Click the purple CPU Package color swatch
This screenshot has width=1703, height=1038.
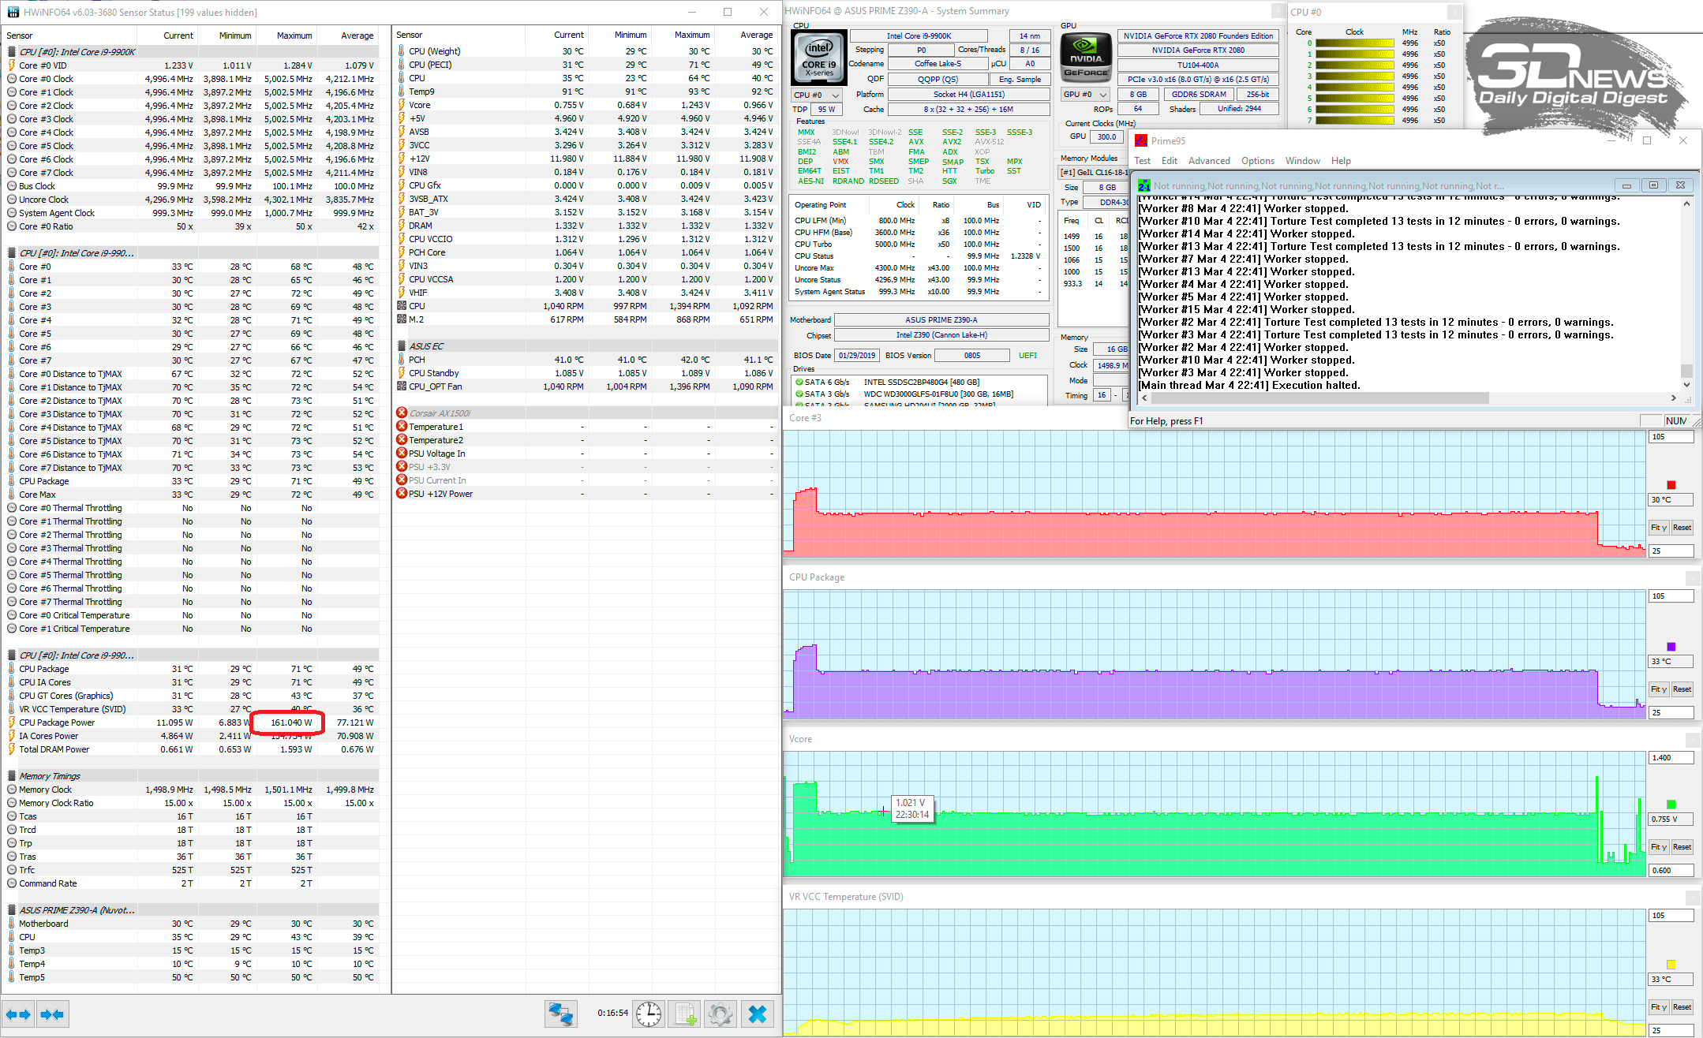[1671, 647]
